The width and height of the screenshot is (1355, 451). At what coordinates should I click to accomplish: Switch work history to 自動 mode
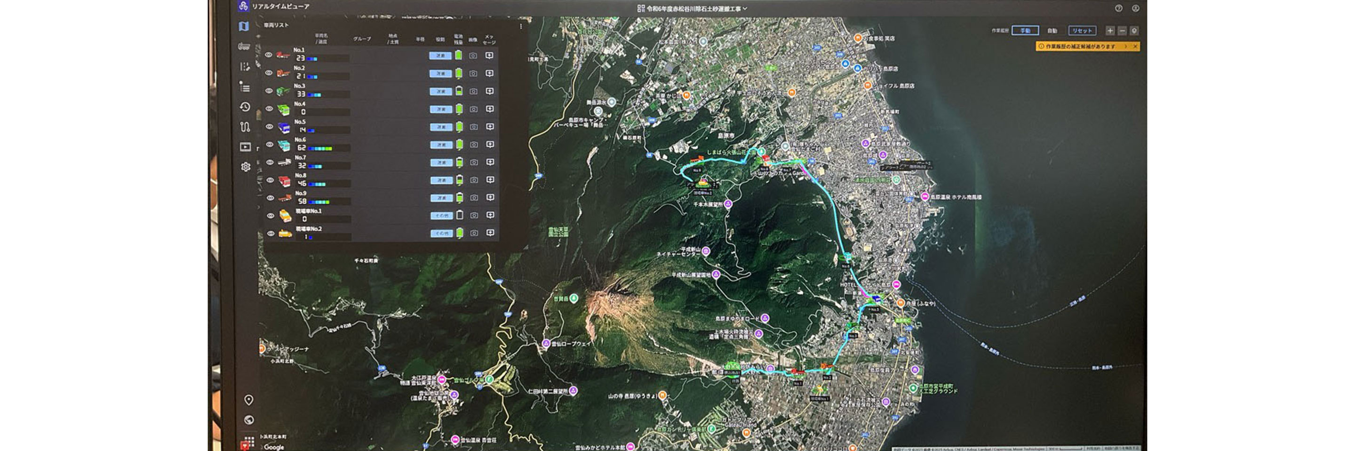[x=1052, y=31]
